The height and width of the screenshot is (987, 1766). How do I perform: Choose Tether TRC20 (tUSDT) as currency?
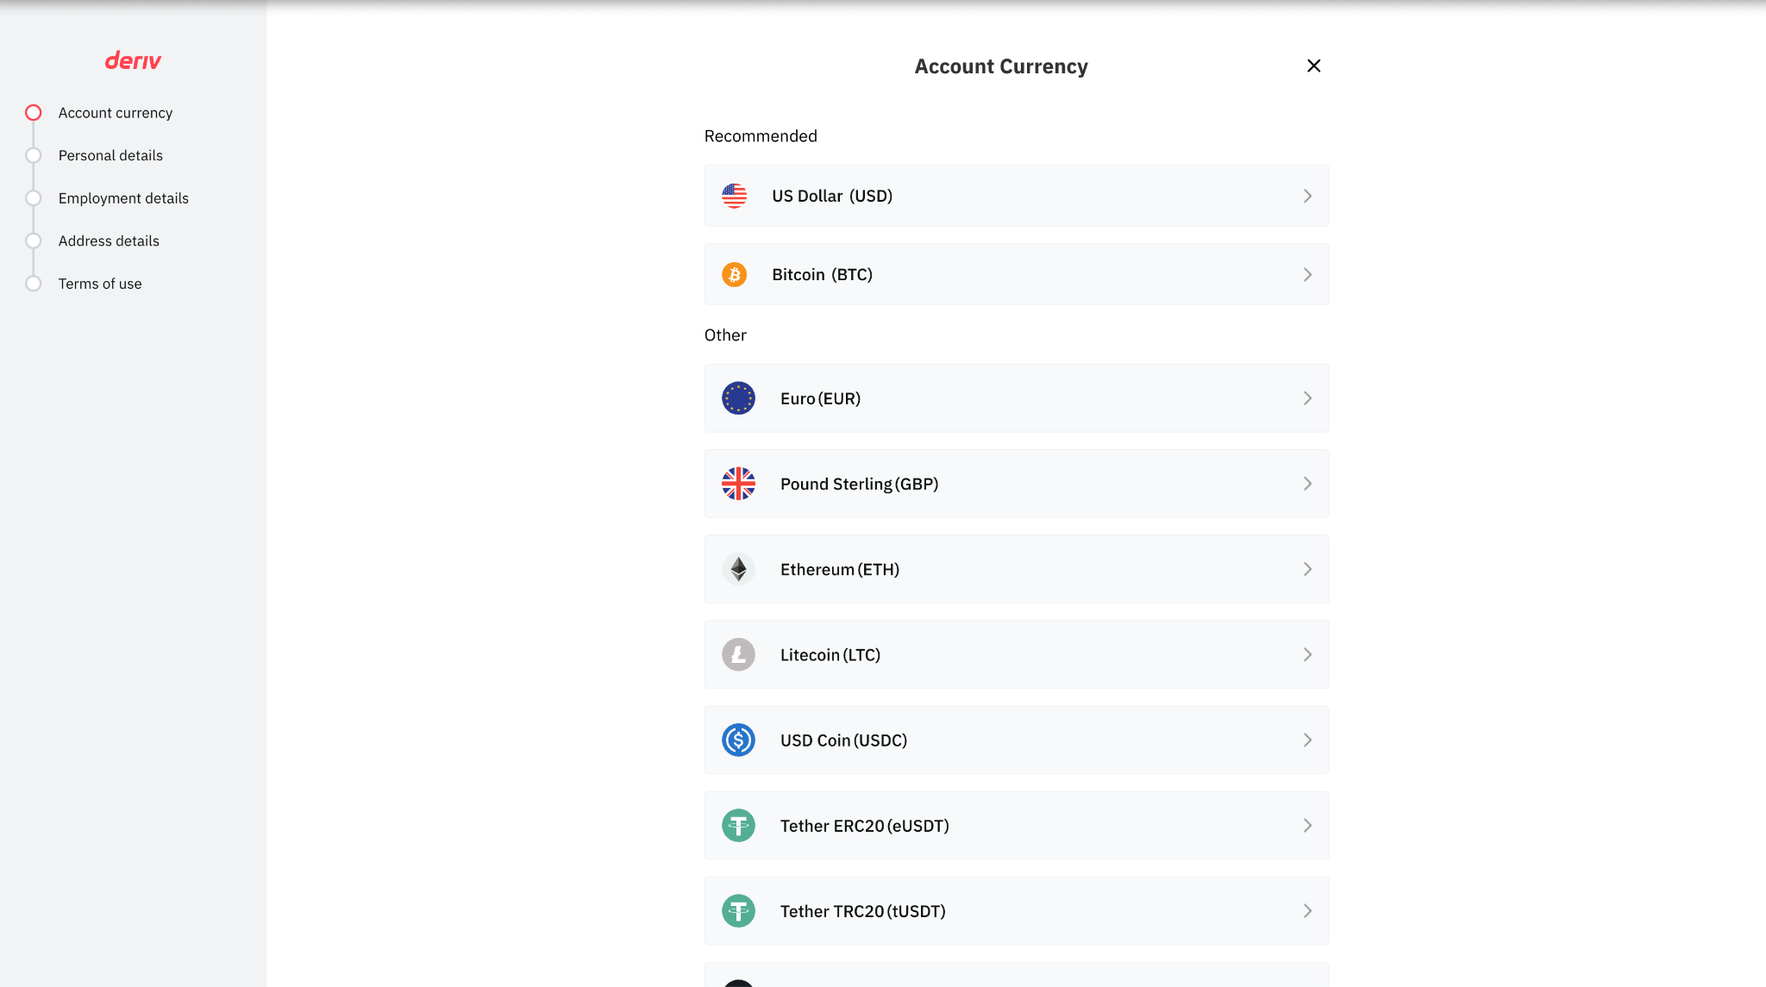1017,910
